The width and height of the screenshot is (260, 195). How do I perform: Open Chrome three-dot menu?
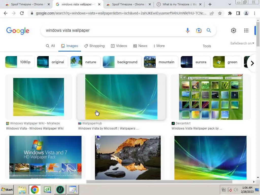[254, 13]
